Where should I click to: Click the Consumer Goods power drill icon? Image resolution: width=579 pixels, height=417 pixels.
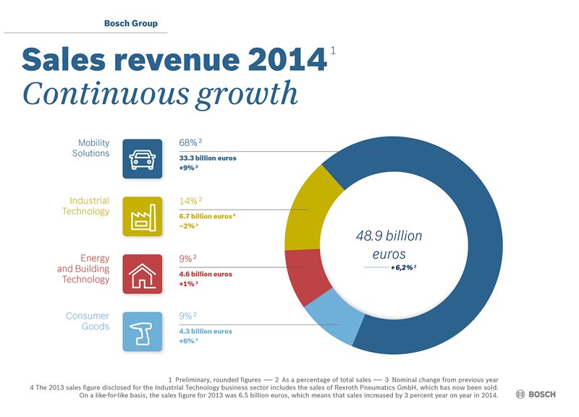click(143, 332)
